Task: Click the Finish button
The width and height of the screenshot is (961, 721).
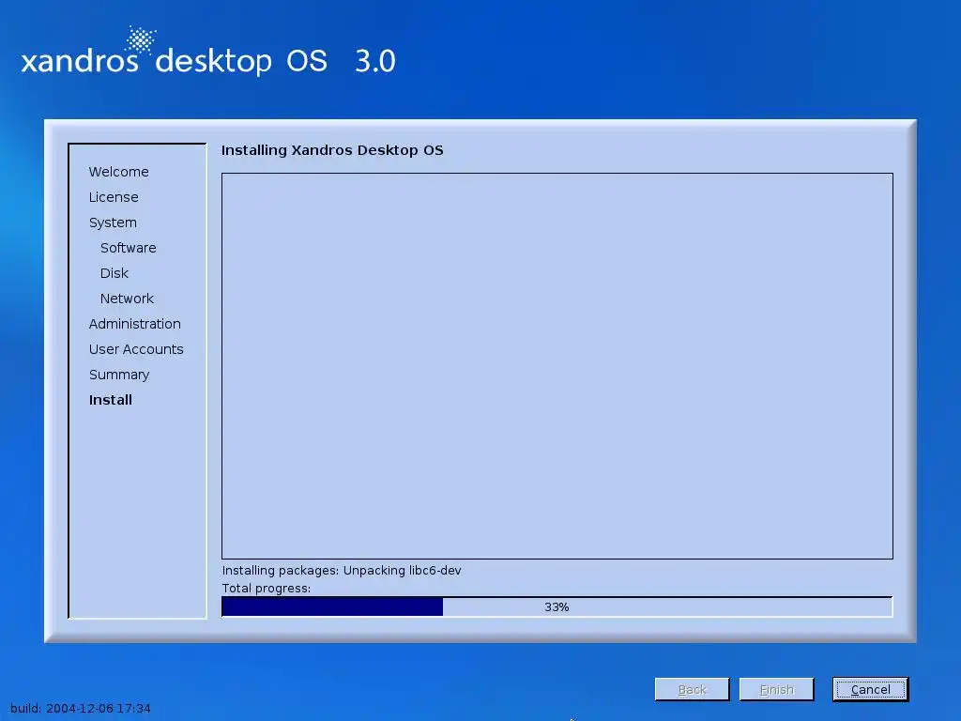Action: [x=776, y=689]
